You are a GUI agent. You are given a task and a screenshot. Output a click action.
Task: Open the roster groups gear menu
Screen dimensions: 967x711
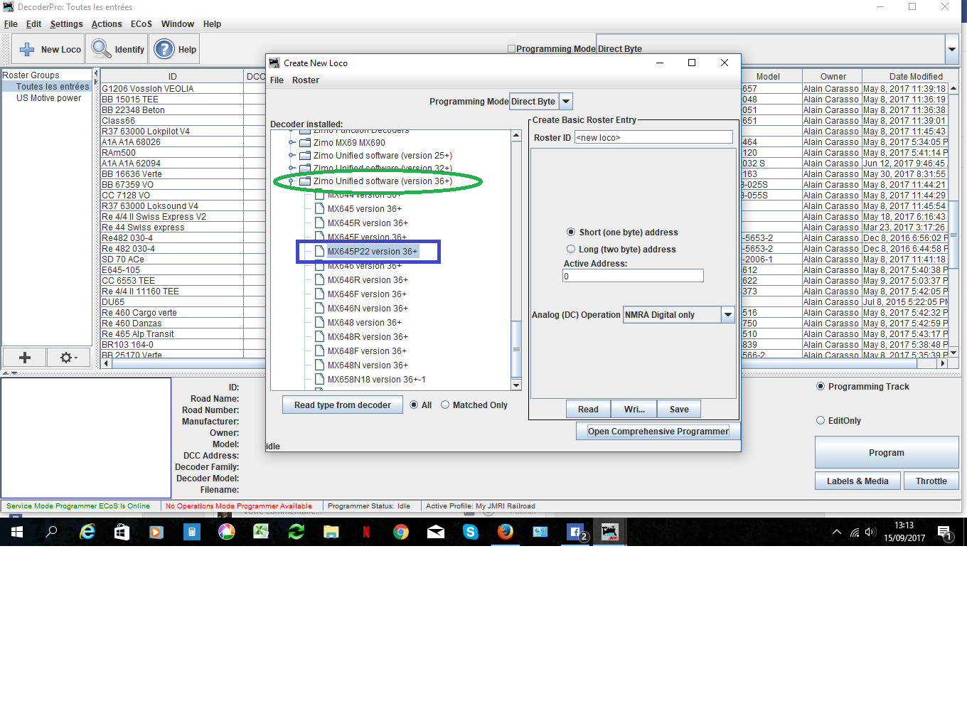click(68, 358)
